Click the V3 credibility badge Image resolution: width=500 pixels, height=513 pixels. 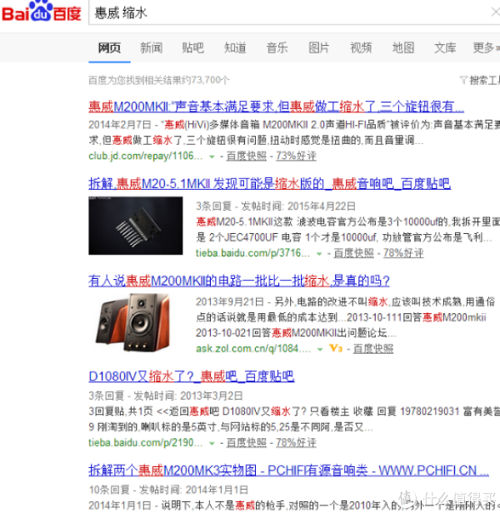336,348
